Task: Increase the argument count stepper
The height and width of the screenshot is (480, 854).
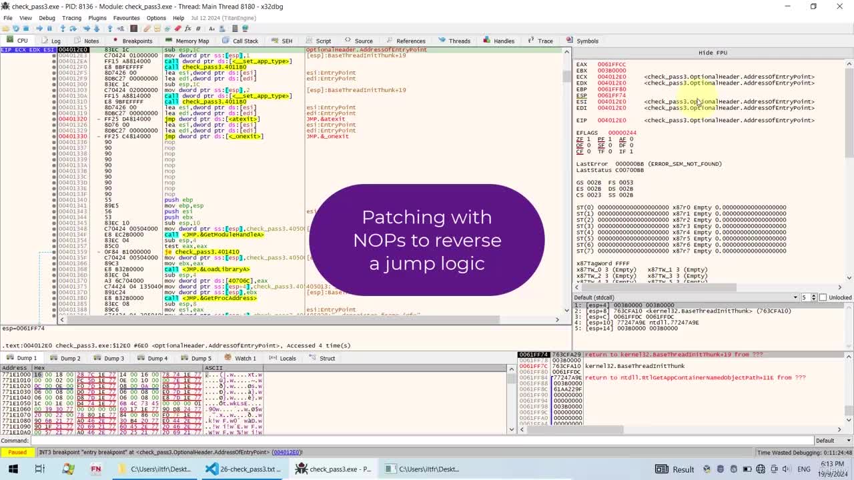Action: point(813,295)
